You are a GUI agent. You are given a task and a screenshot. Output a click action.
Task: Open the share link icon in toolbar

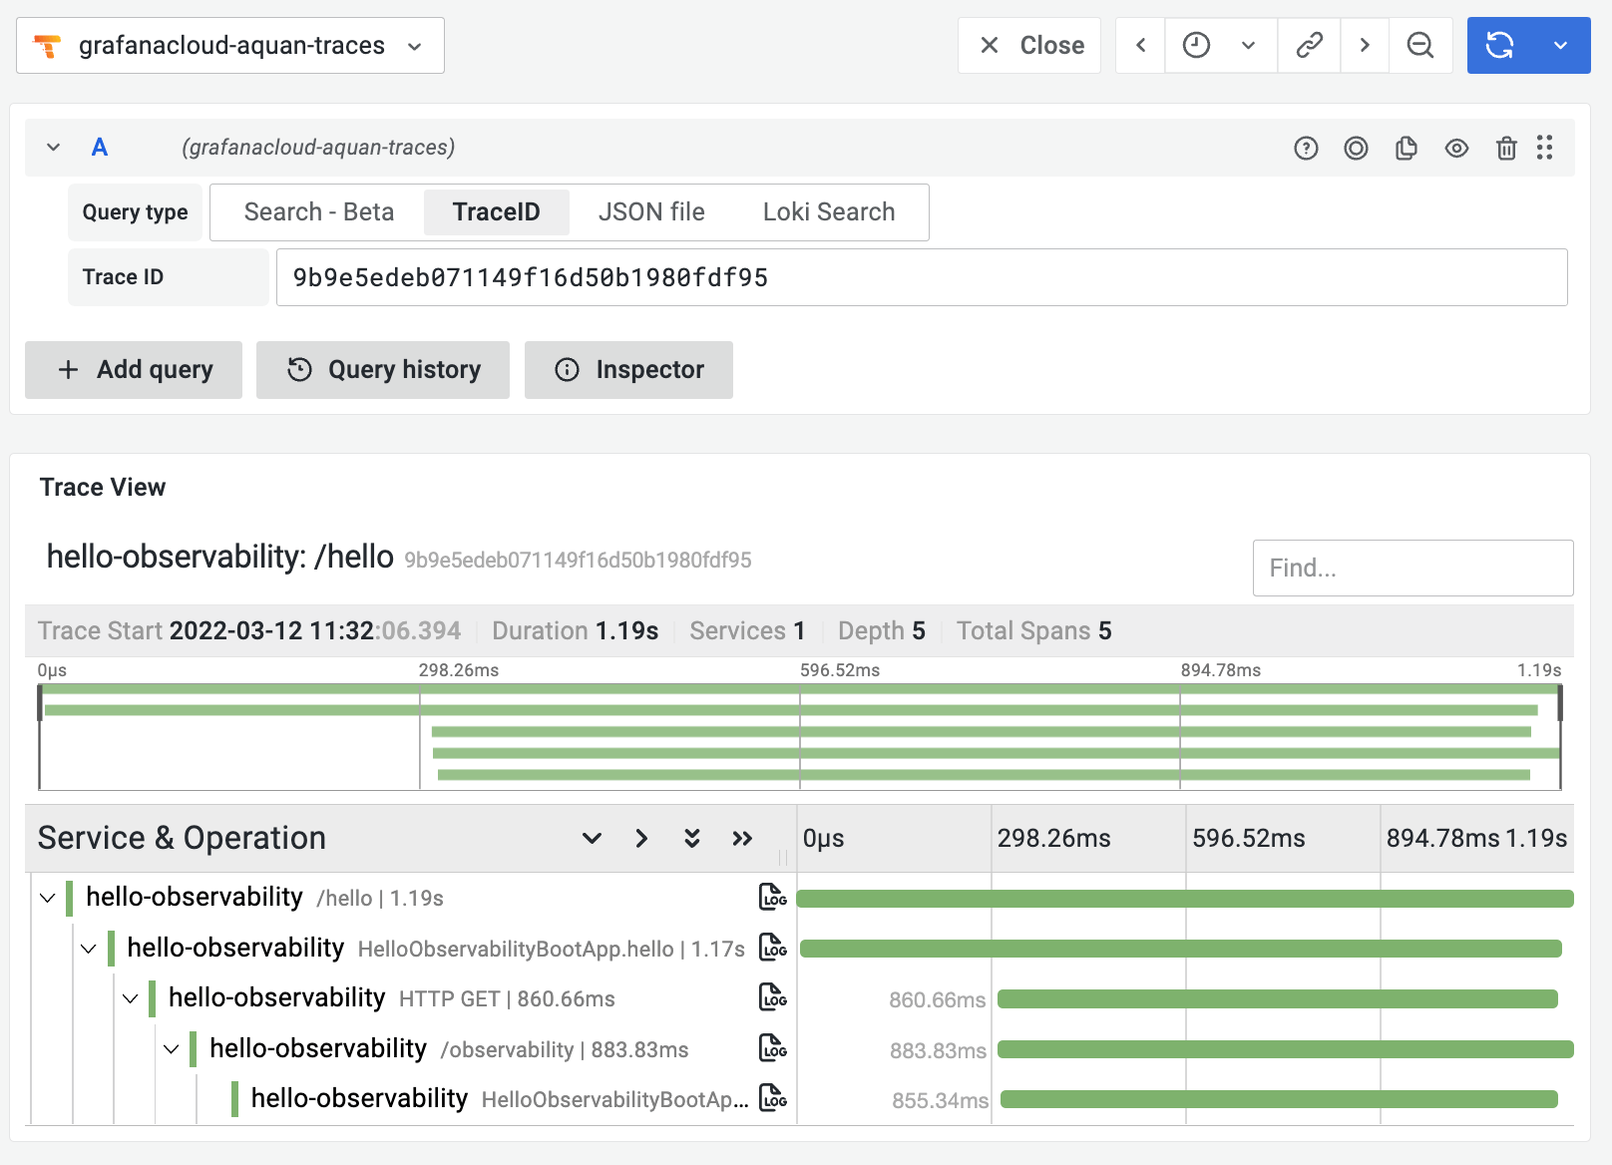point(1308,45)
